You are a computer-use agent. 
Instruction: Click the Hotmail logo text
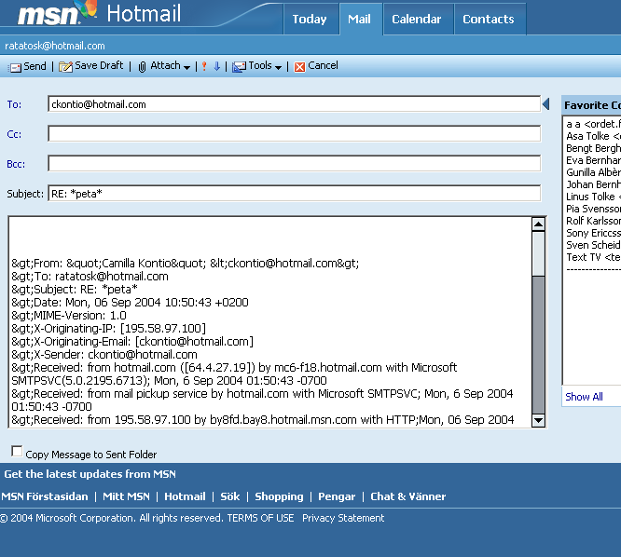click(144, 13)
